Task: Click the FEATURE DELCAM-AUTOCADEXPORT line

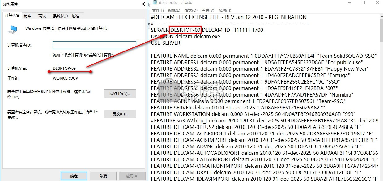Action: [x=264, y=153]
